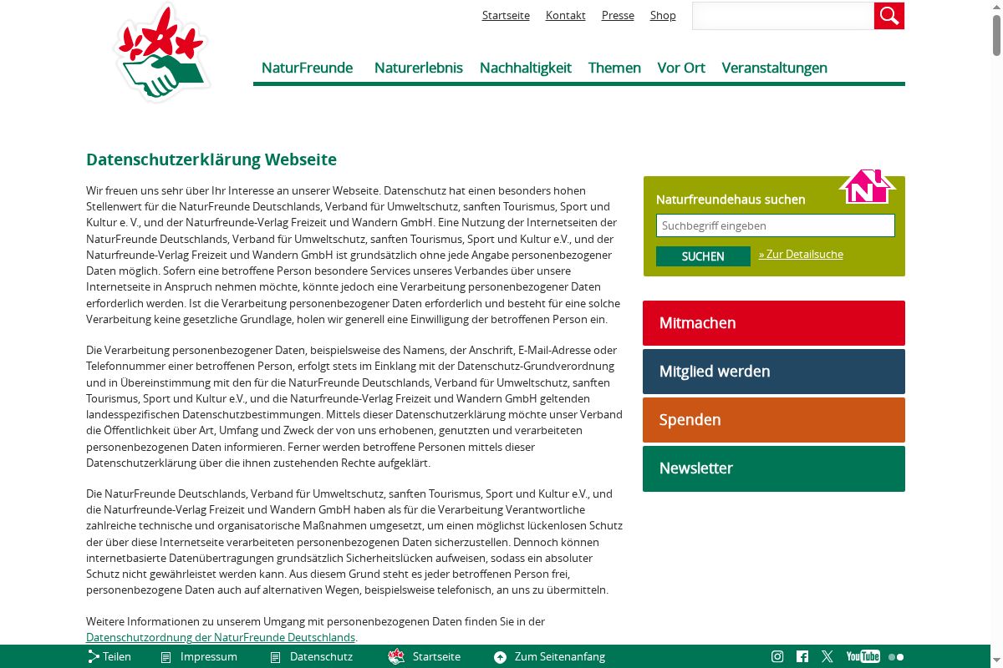Screen dimensions: 1003x668
Task: Select Themen in the main navigation
Action: (614, 68)
